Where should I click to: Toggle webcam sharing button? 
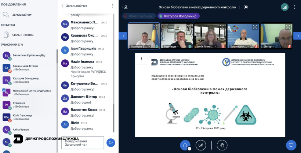tap(201, 145)
